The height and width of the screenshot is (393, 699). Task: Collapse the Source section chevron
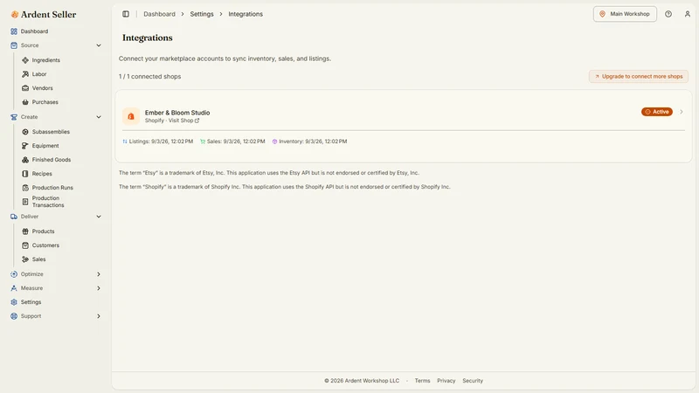[99, 45]
